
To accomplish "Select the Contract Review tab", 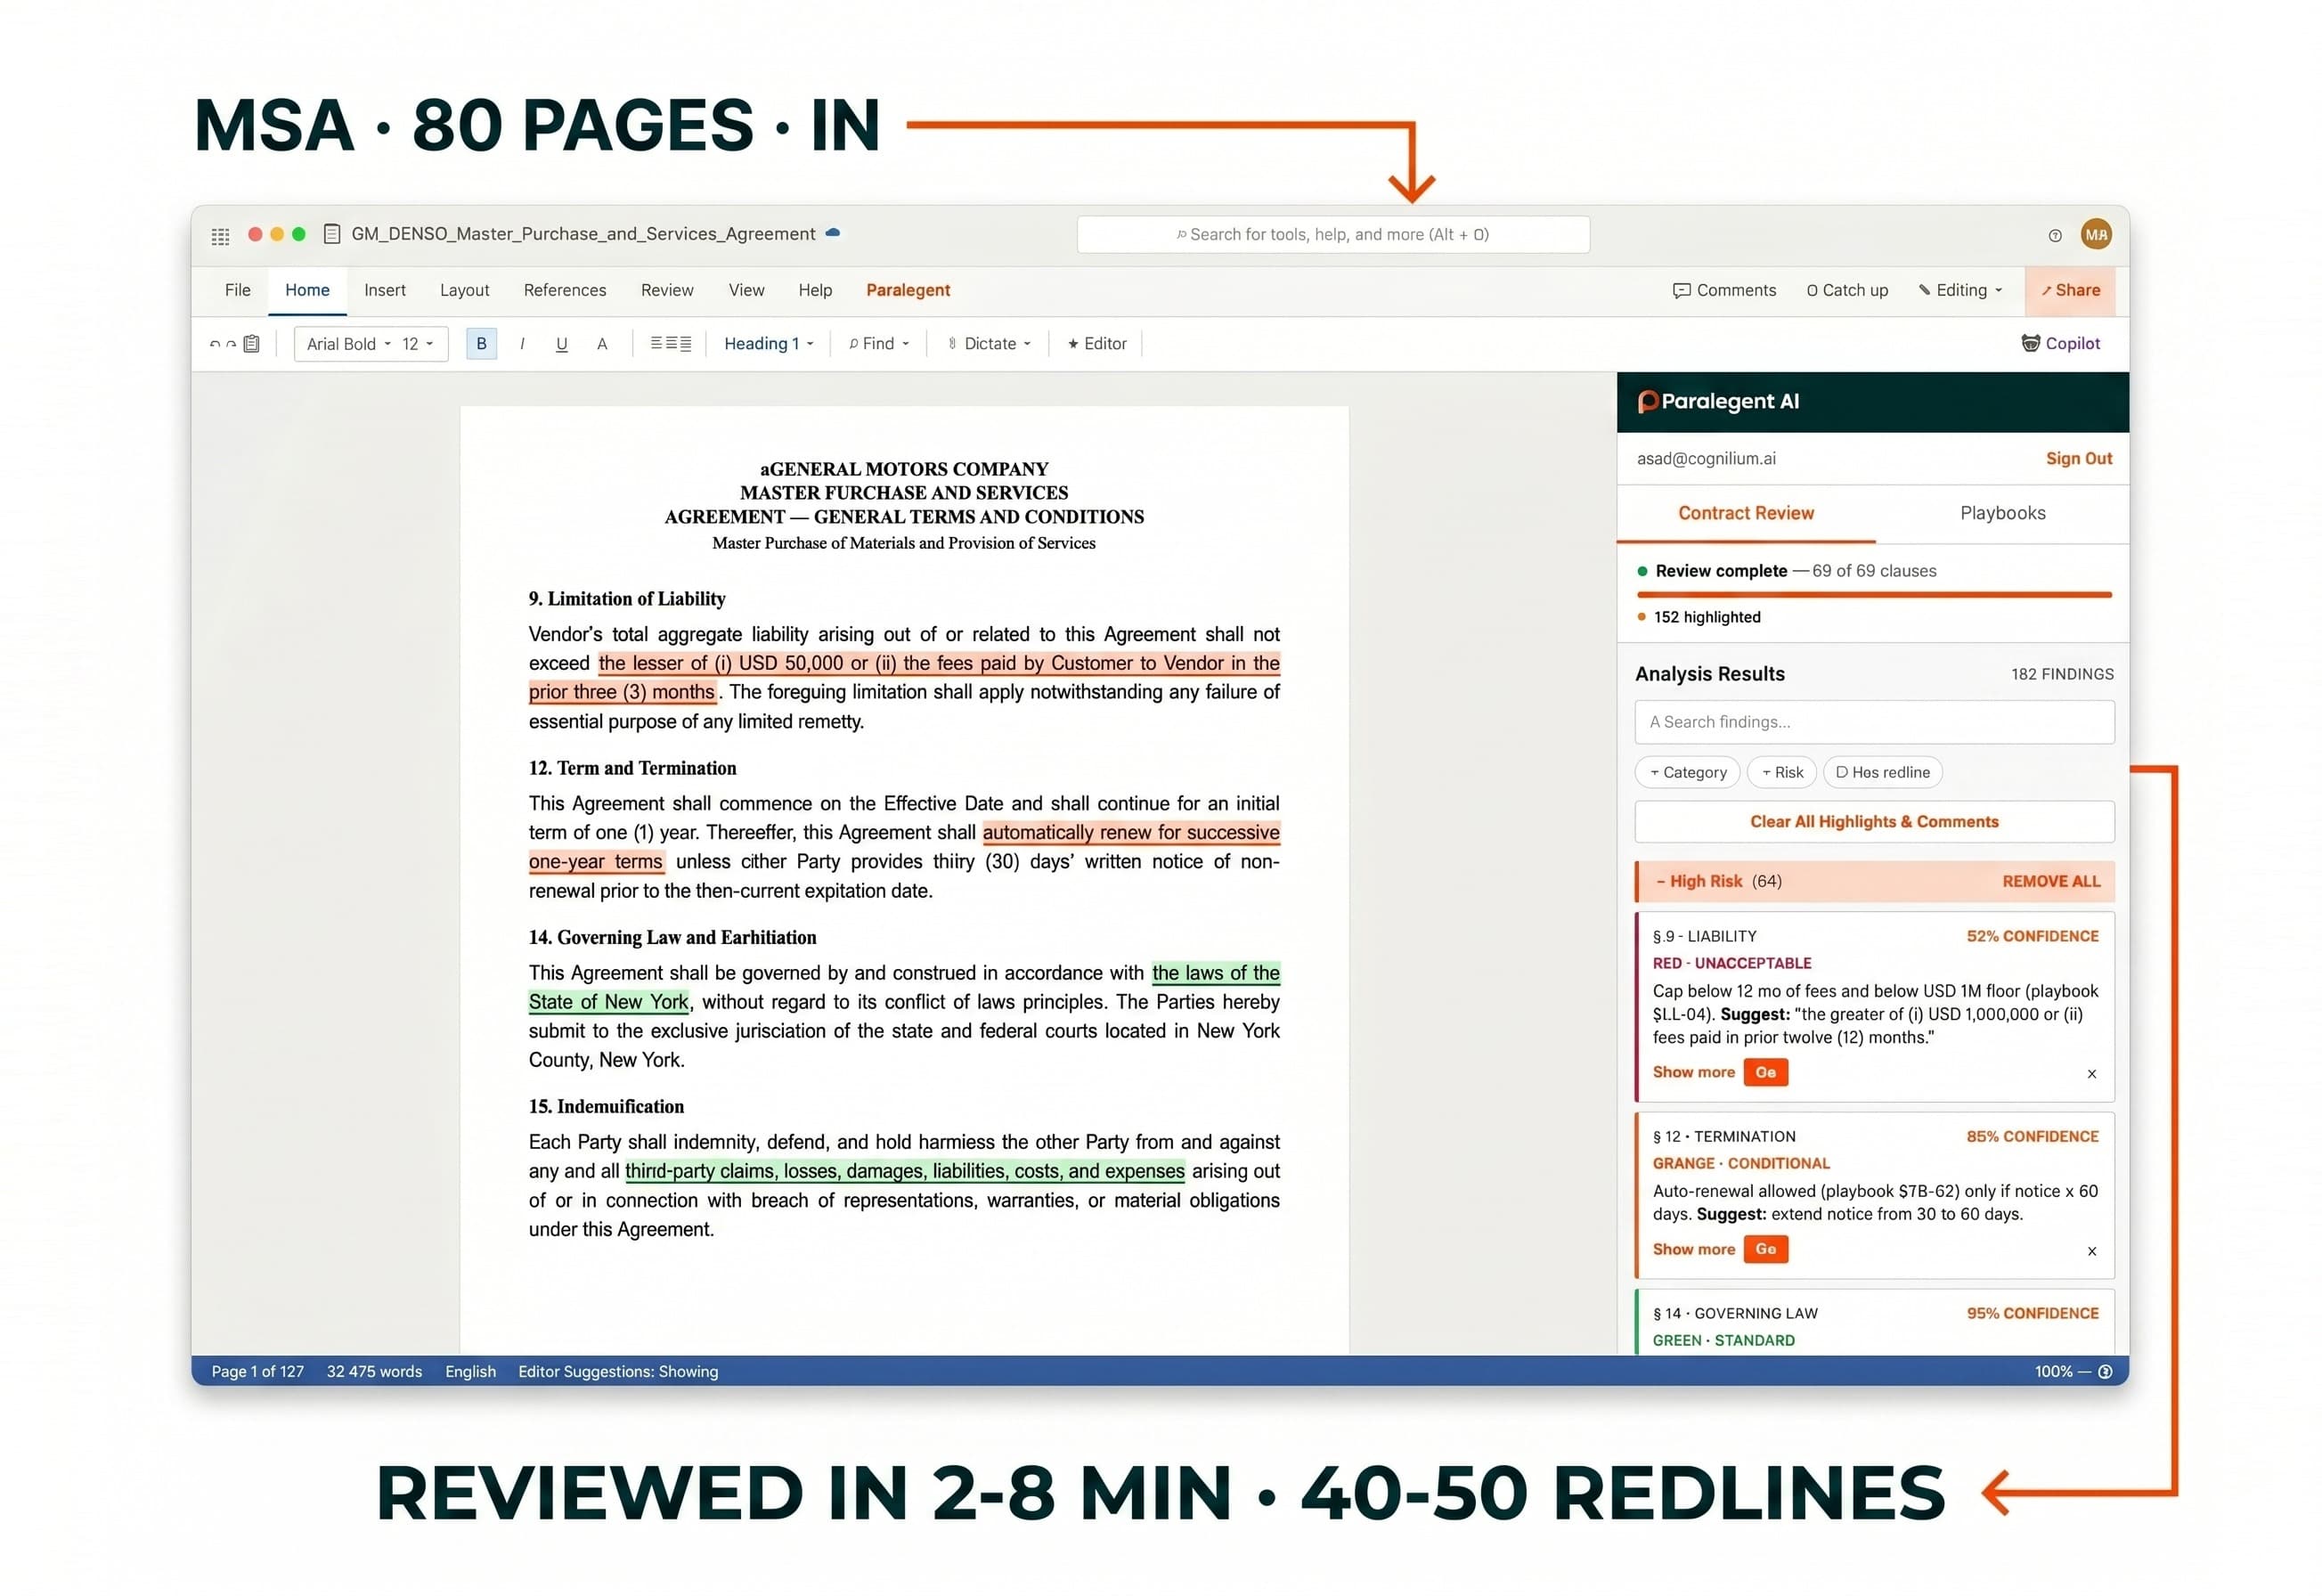I will point(1746,513).
